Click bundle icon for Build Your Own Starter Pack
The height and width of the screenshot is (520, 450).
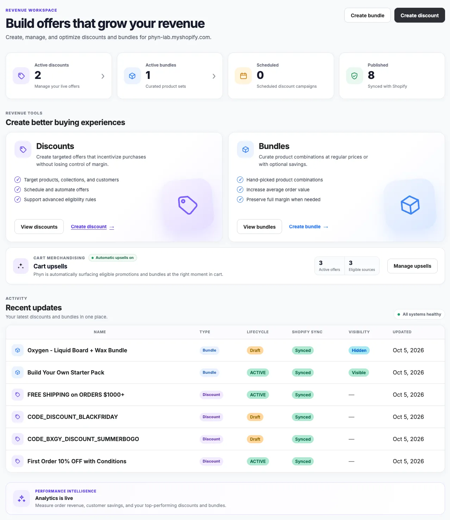pos(18,372)
